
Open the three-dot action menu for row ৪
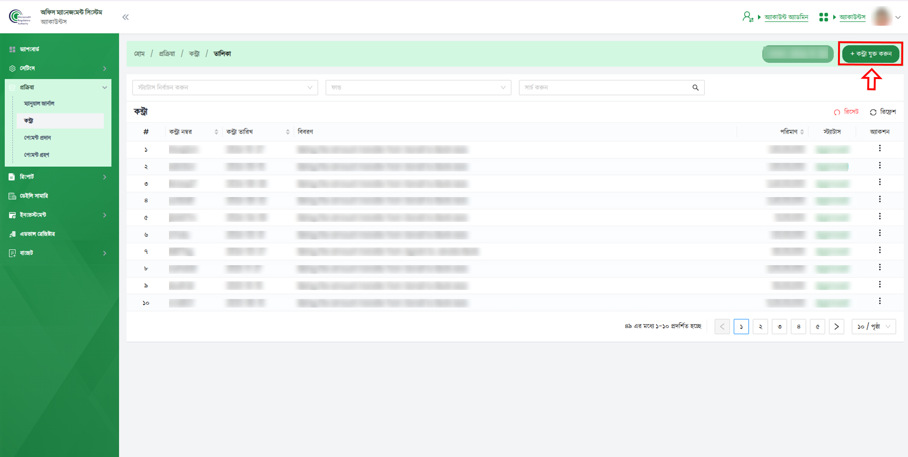879,199
